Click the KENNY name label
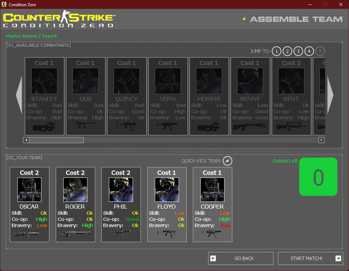The width and height of the screenshot is (349, 271). (x=250, y=99)
